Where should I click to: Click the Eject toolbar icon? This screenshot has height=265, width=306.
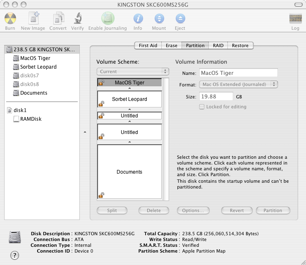[180, 19]
